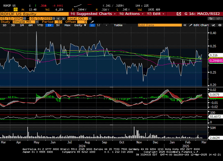Viewport: 223px width, 161px height.
Task: Click the green up-tick arrow indicator
Action: point(35,6)
